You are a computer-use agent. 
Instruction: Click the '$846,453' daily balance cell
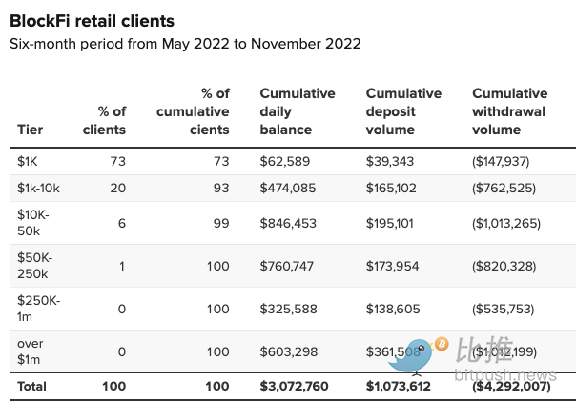point(288,224)
